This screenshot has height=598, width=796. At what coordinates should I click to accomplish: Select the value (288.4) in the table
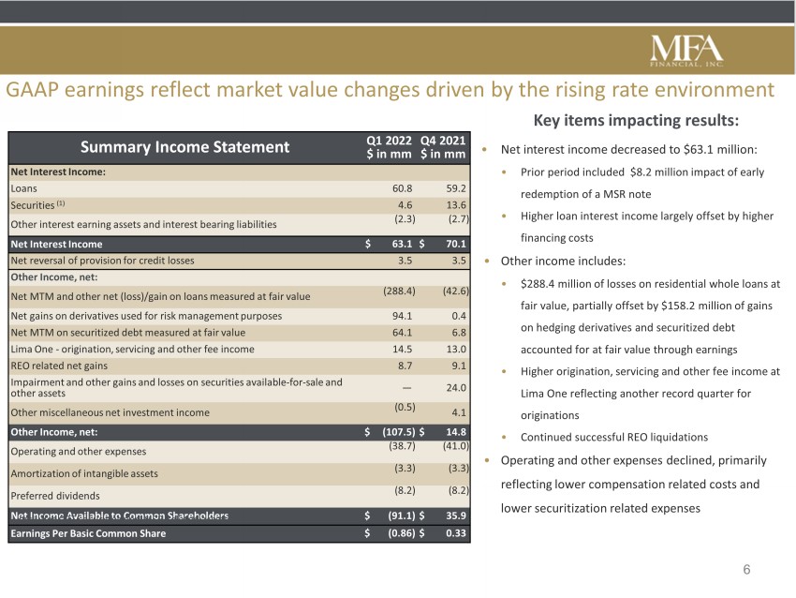399,292
